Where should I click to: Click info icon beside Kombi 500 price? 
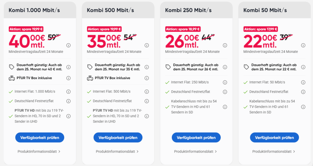(147, 45)
